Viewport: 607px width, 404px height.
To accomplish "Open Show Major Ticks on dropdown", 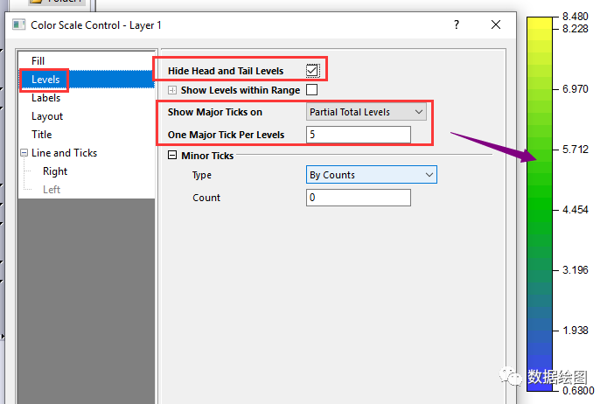I will (x=366, y=112).
